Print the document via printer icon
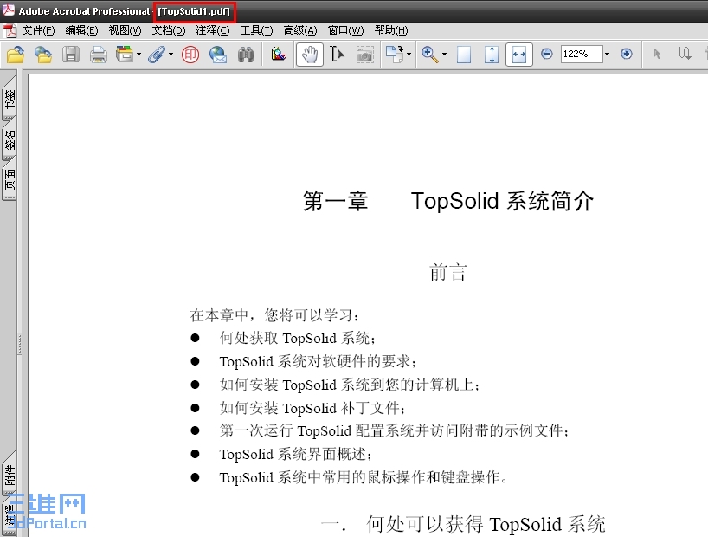The height and width of the screenshot is (537, 708). (99, 55)
